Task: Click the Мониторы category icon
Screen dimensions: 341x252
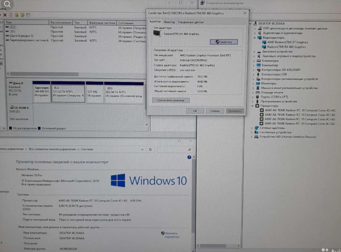Action: click(258, 83)
